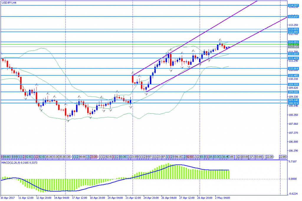Click the 111.665 support level label
Viewport: 302px width, 201px height.
pyautogui.click(x=293, y=54)
